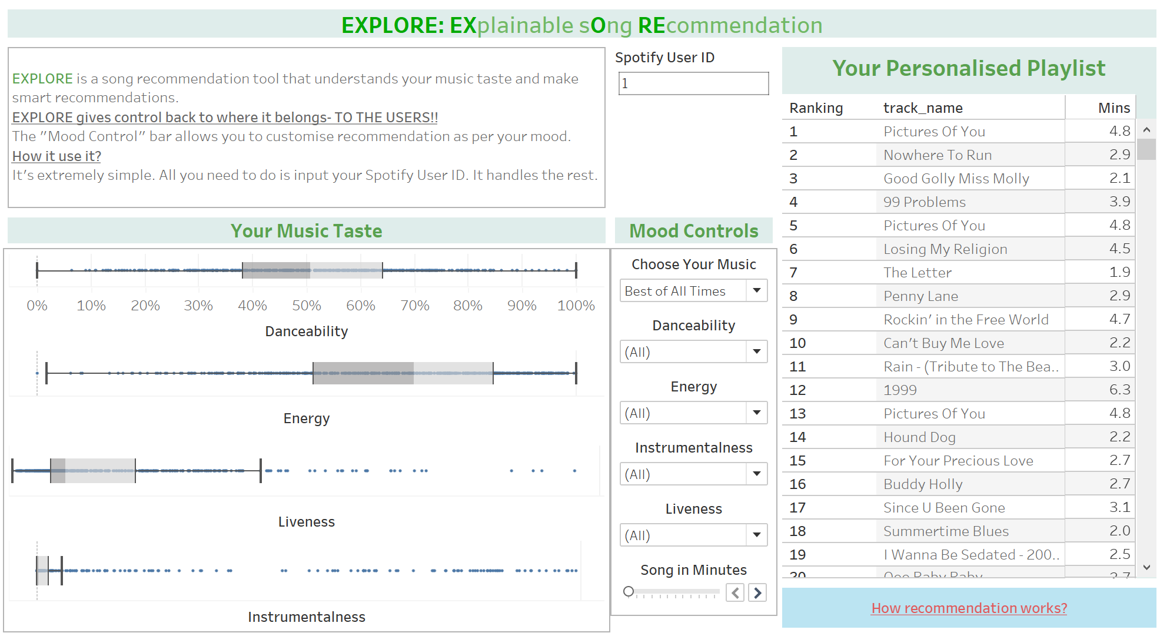Viewport: 1160px width, 633px height.
Task: Click the Song in Minutes previous arrow
Action: 735,592
